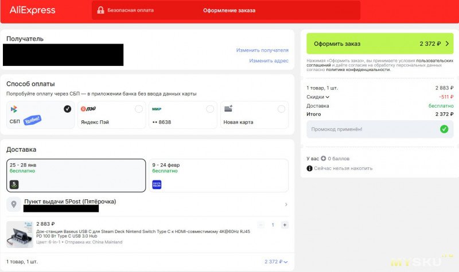
Task: Open pickup point 5Post (Пятёрочка) details
Action: tap(149, 204)
